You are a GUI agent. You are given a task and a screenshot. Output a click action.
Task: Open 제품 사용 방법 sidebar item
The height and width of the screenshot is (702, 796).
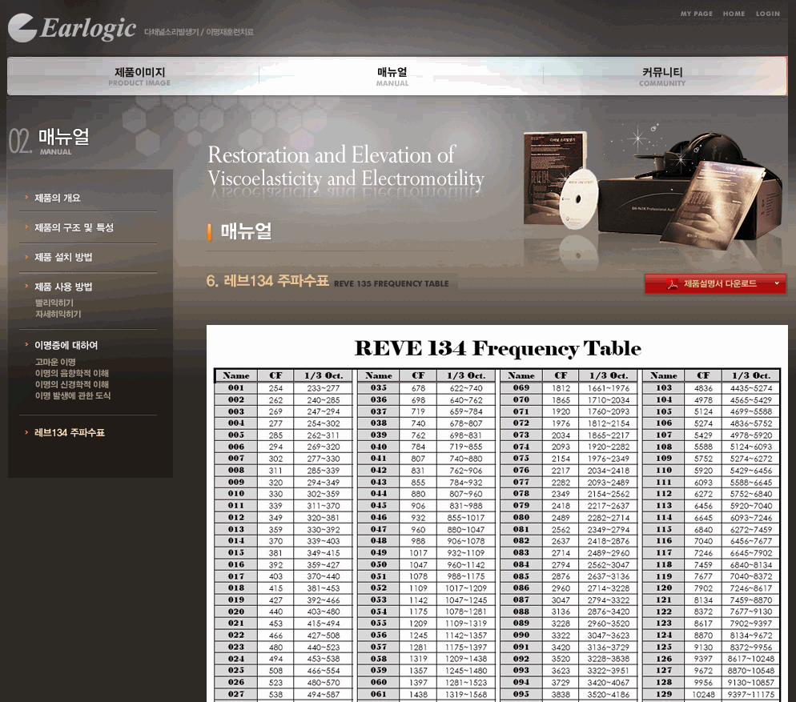click(x=63, y=287)
